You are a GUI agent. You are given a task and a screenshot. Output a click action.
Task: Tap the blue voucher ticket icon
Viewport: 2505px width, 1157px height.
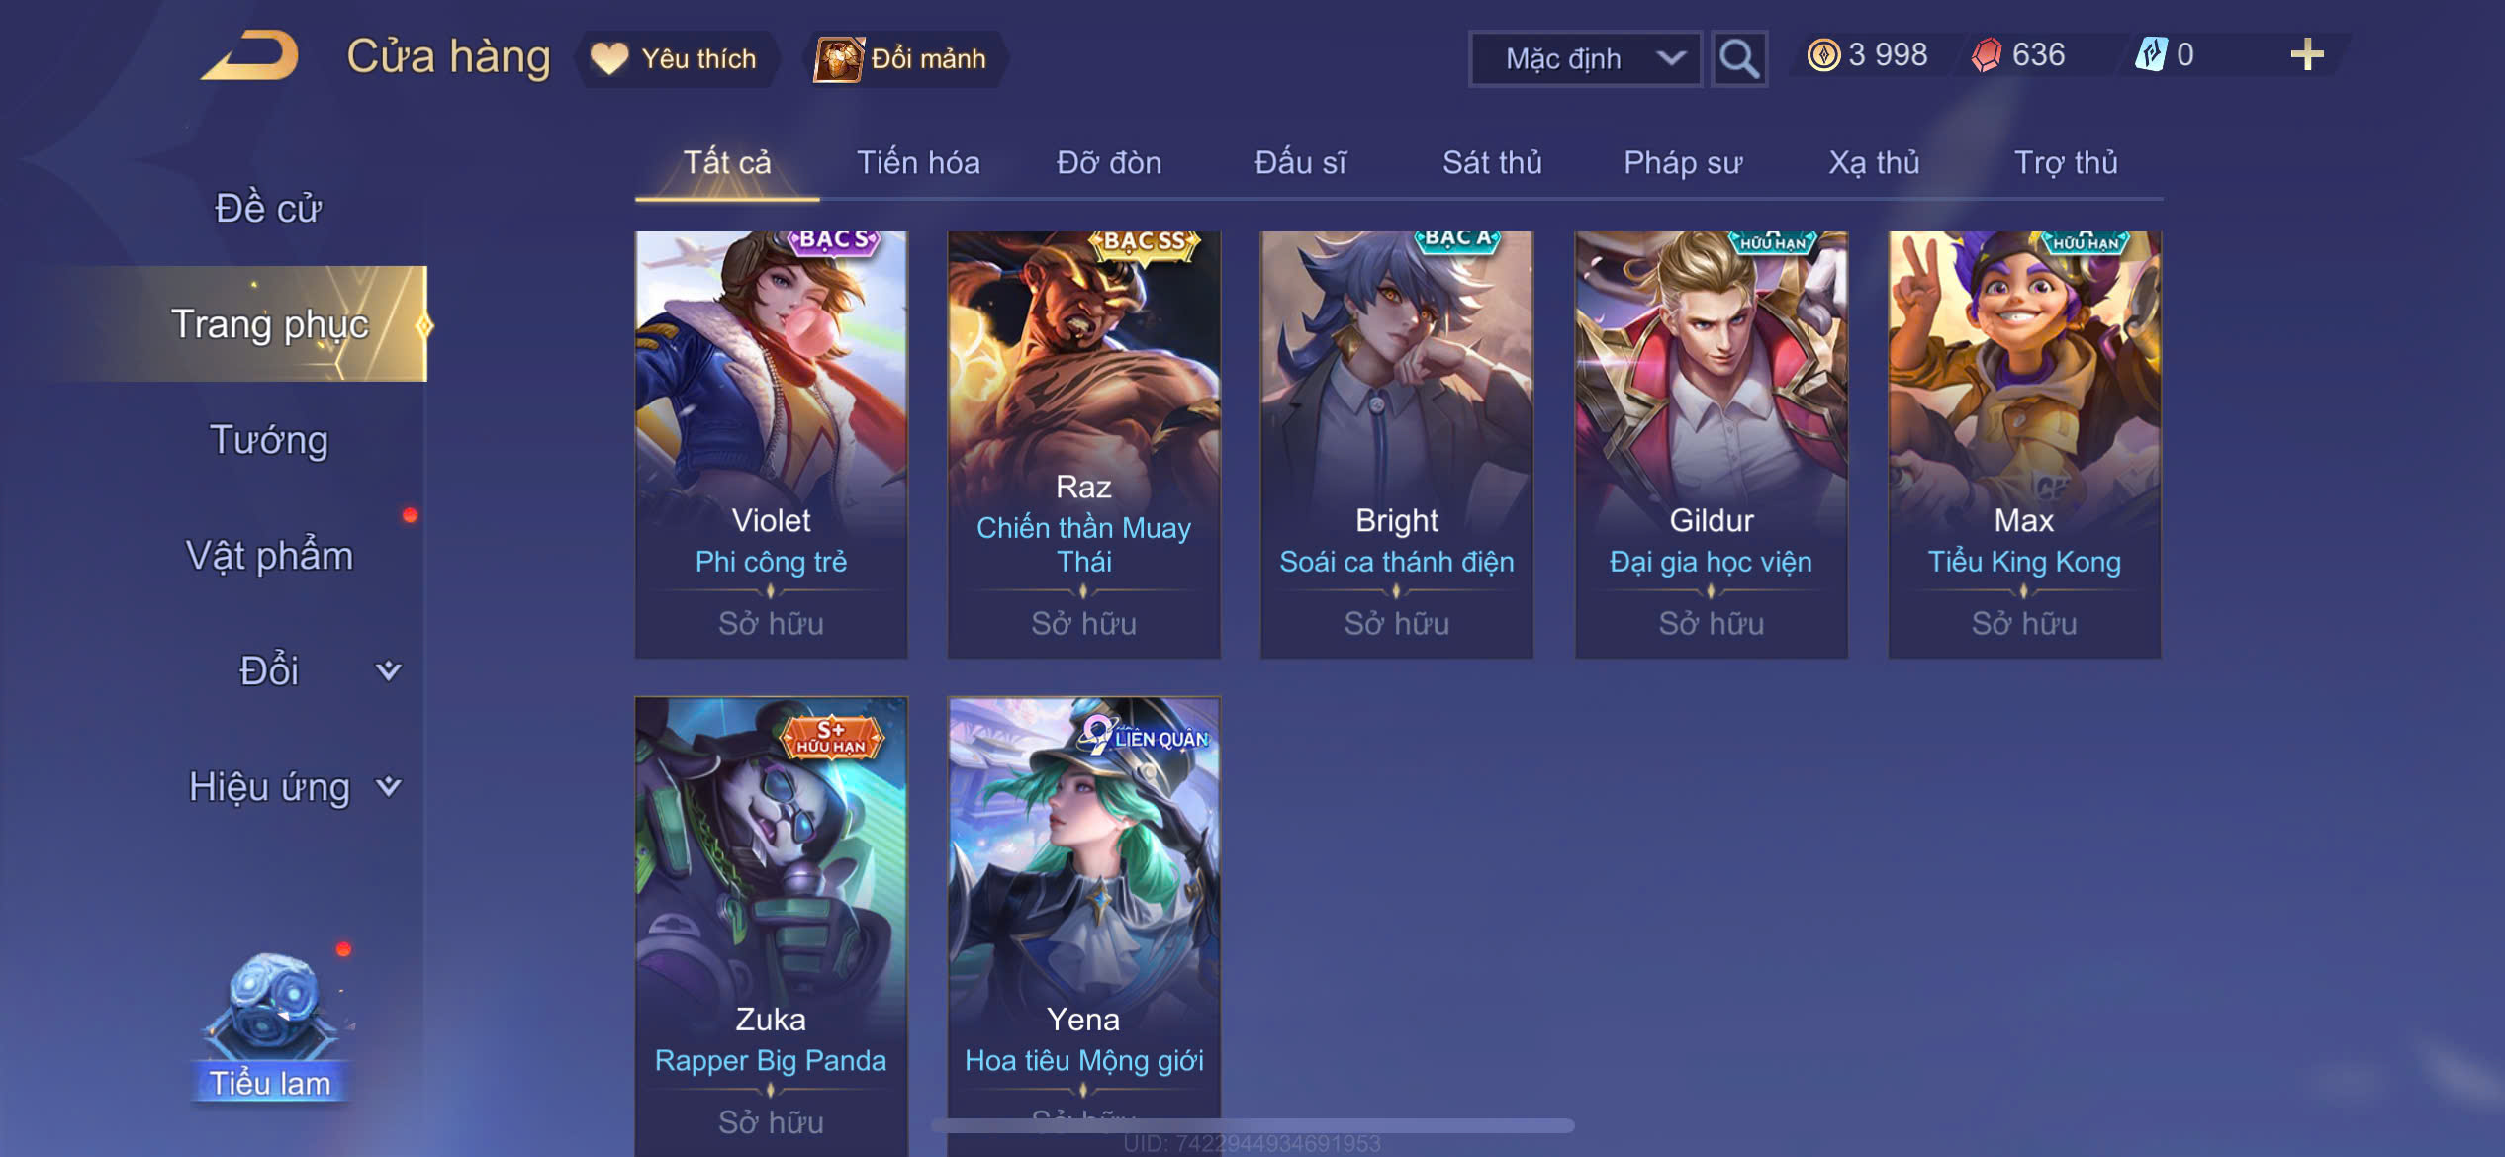tap(2151, 53)
